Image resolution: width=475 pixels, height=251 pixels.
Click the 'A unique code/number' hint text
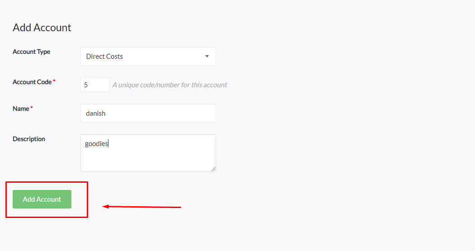(x=169, y=85)
